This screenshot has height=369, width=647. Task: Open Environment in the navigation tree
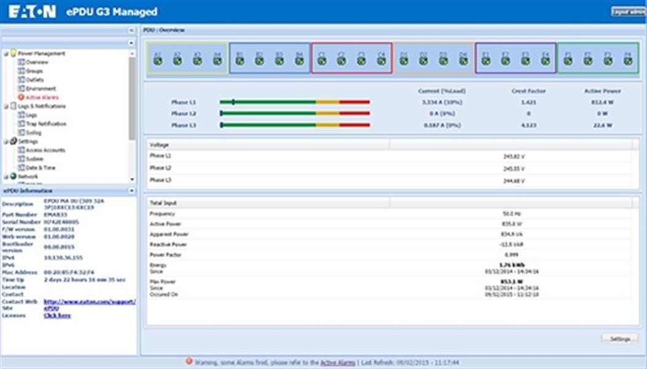(x=41, y=89)
